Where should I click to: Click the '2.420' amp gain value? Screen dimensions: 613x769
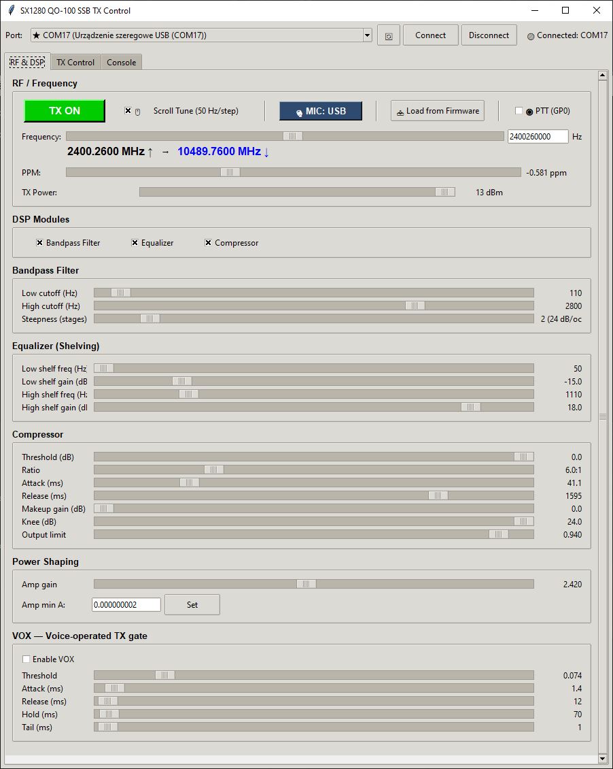click(572, 585)
